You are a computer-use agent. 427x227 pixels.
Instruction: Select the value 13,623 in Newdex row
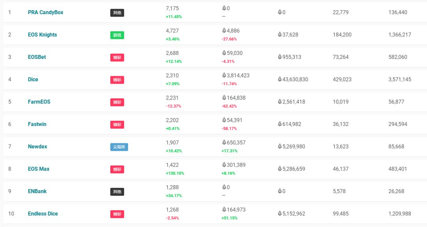[341, 146]
